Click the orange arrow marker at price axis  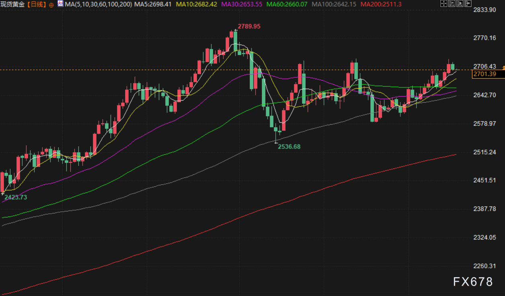point(503,69)
